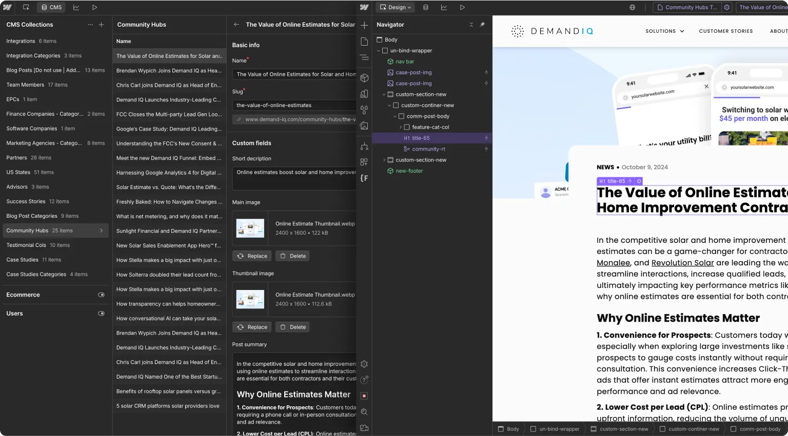Open the SOLUTIONS nav dropdown

664,31
